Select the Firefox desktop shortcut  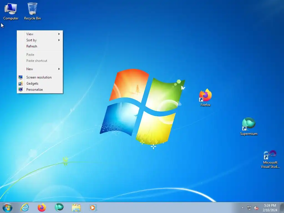206,98
